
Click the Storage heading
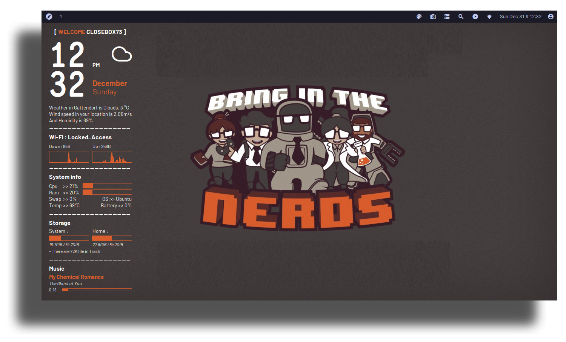tap(60, 223)
